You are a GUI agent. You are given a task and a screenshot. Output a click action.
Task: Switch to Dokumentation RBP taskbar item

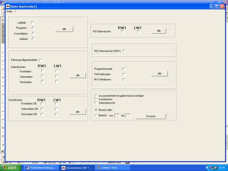click(77, 168)
